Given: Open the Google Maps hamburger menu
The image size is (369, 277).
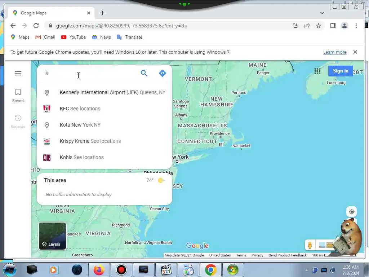Looking at the screenshot, I should click(x=18, y=73).
